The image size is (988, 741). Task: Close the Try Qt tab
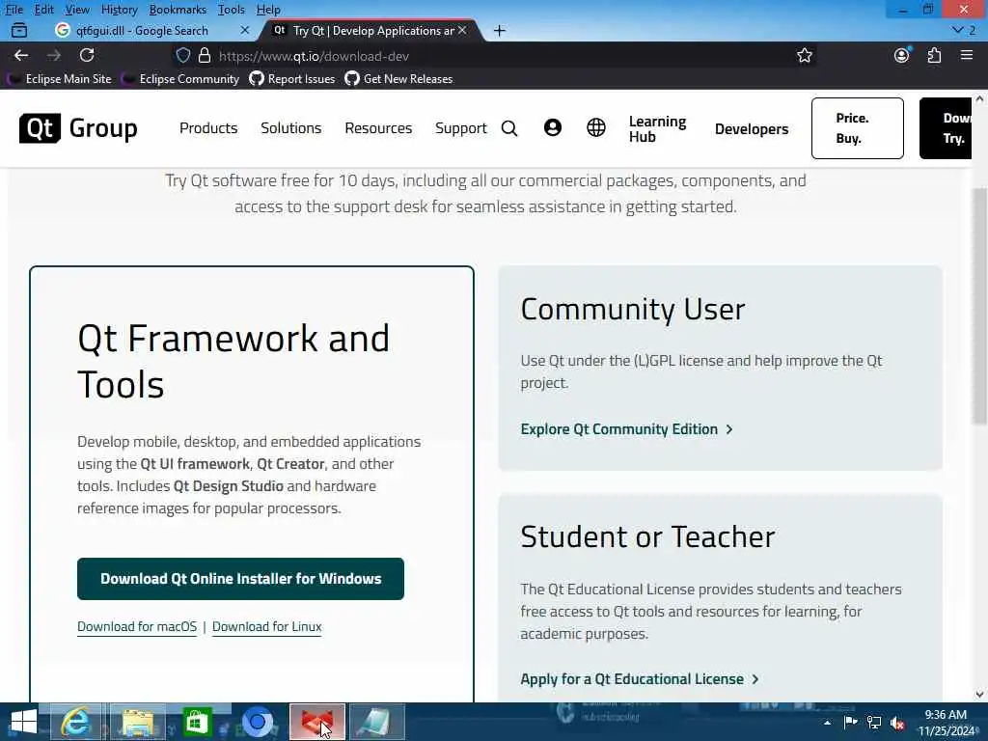462,30
